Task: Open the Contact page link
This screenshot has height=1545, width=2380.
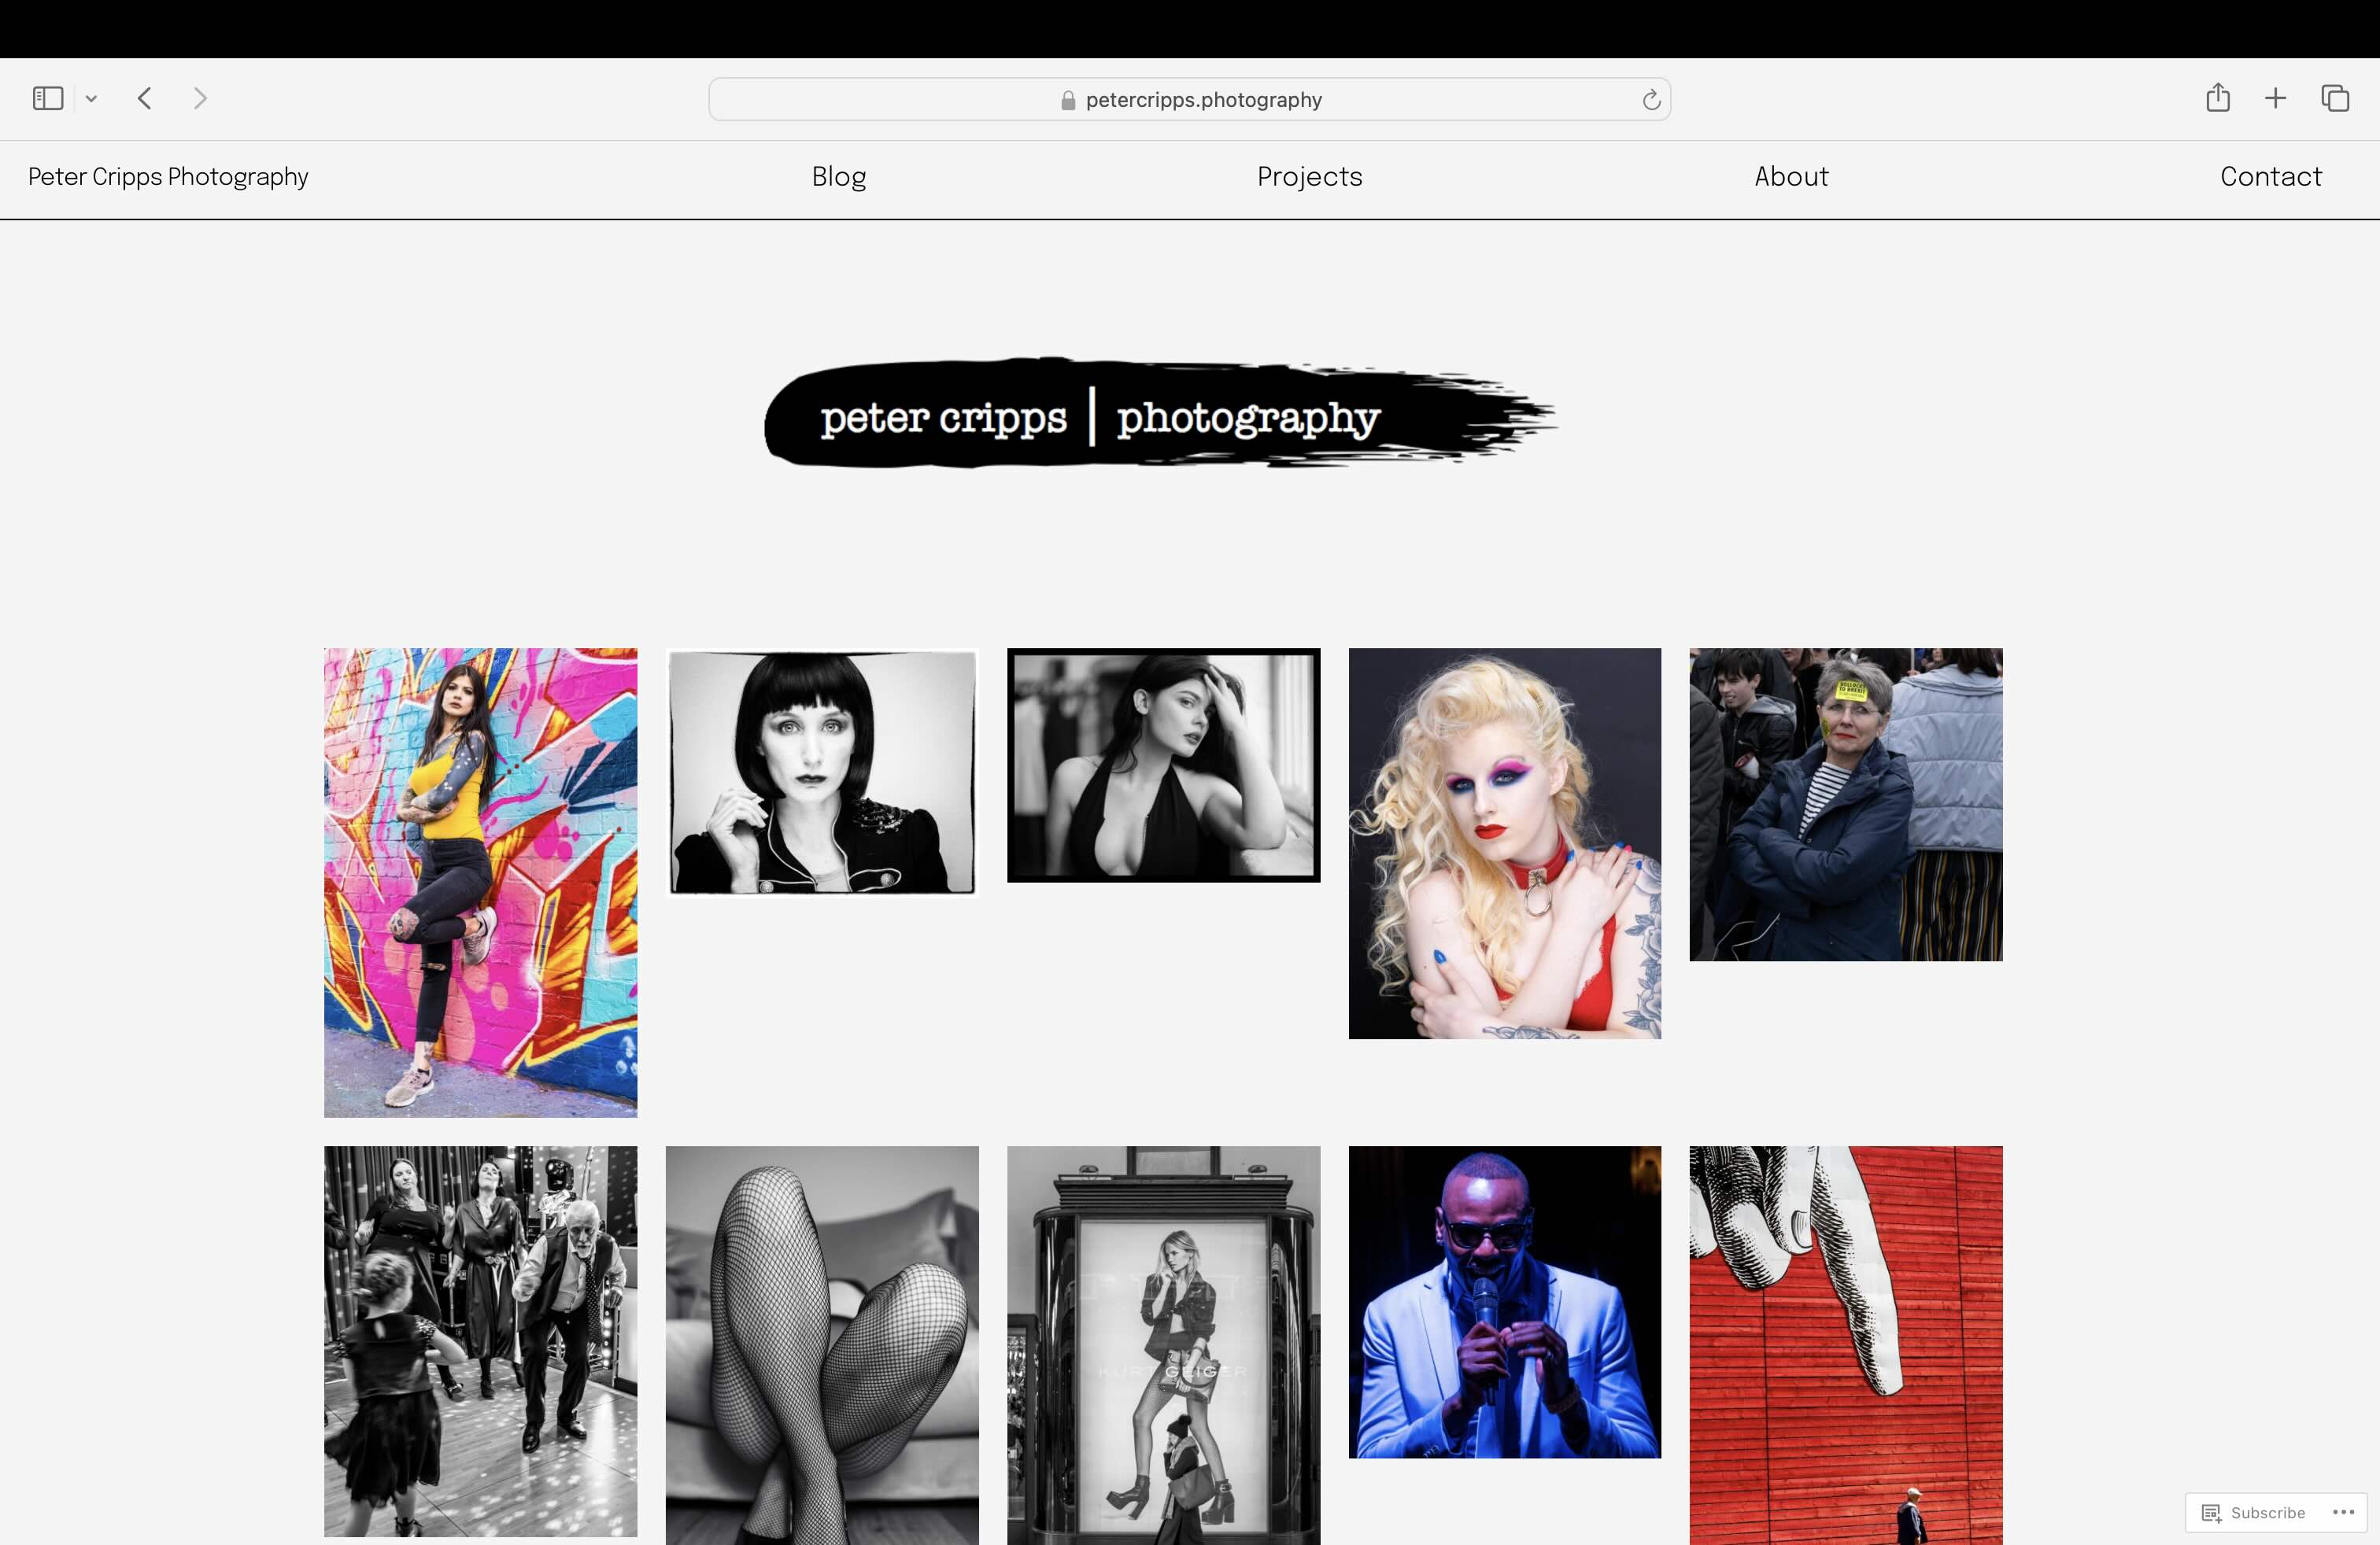Action: tap(2270, 177)
